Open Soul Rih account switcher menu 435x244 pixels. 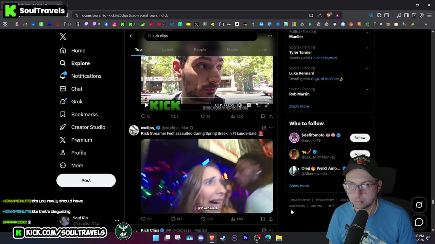pyautogui.click(x=117, y=221)
